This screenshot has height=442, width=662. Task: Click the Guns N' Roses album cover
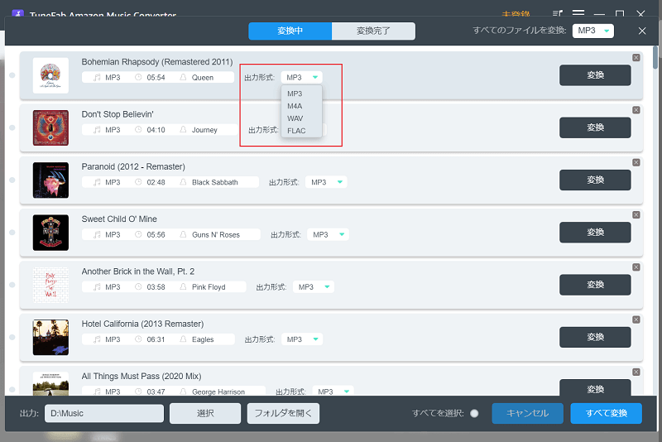click(x=50, y=233)
